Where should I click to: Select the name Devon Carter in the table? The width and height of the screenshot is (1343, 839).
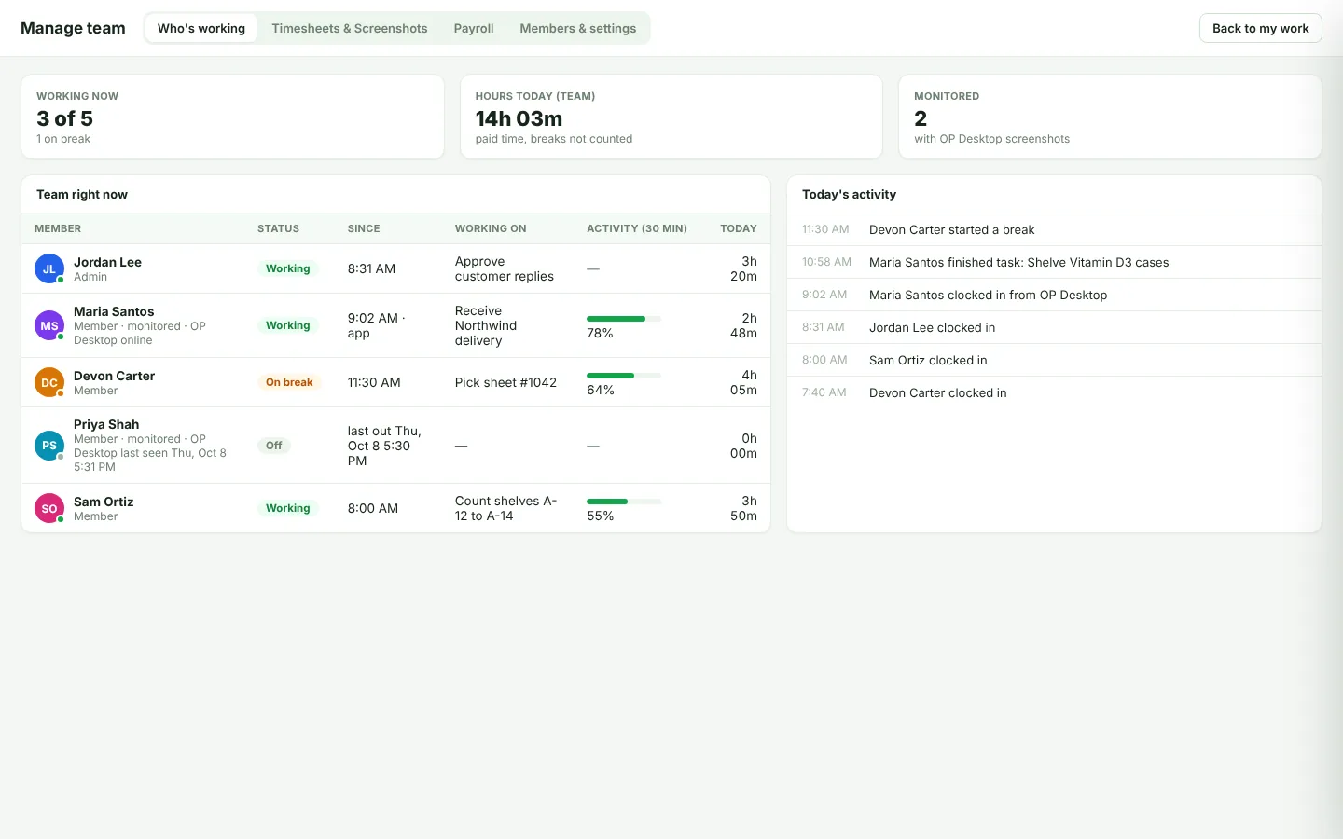point(115,376)
